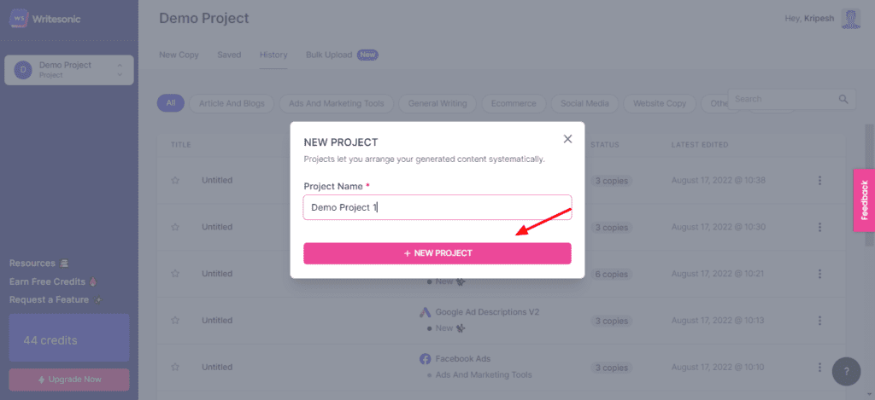Click the Project Name input field
875x400 pixels.
[x=437, y=207]
